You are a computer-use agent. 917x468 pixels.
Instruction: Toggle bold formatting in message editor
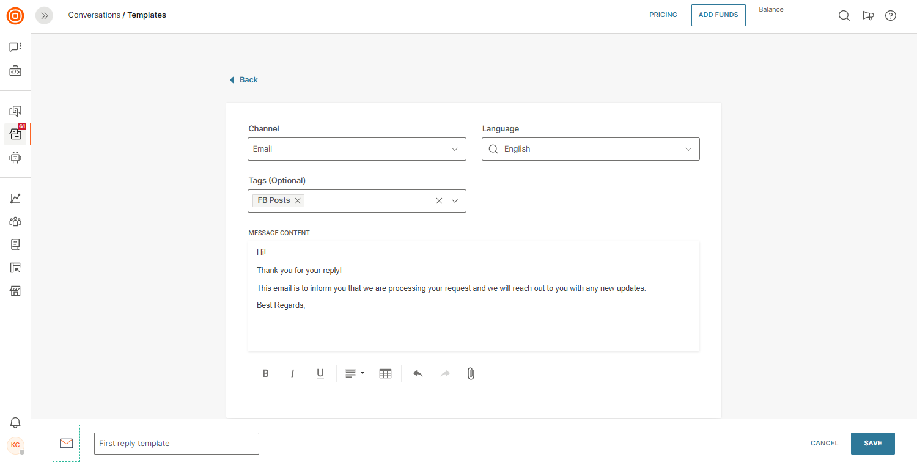265,374
